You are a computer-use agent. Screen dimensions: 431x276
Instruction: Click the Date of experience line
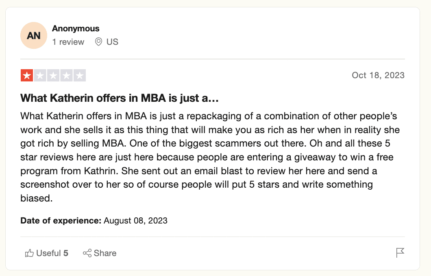94,221
